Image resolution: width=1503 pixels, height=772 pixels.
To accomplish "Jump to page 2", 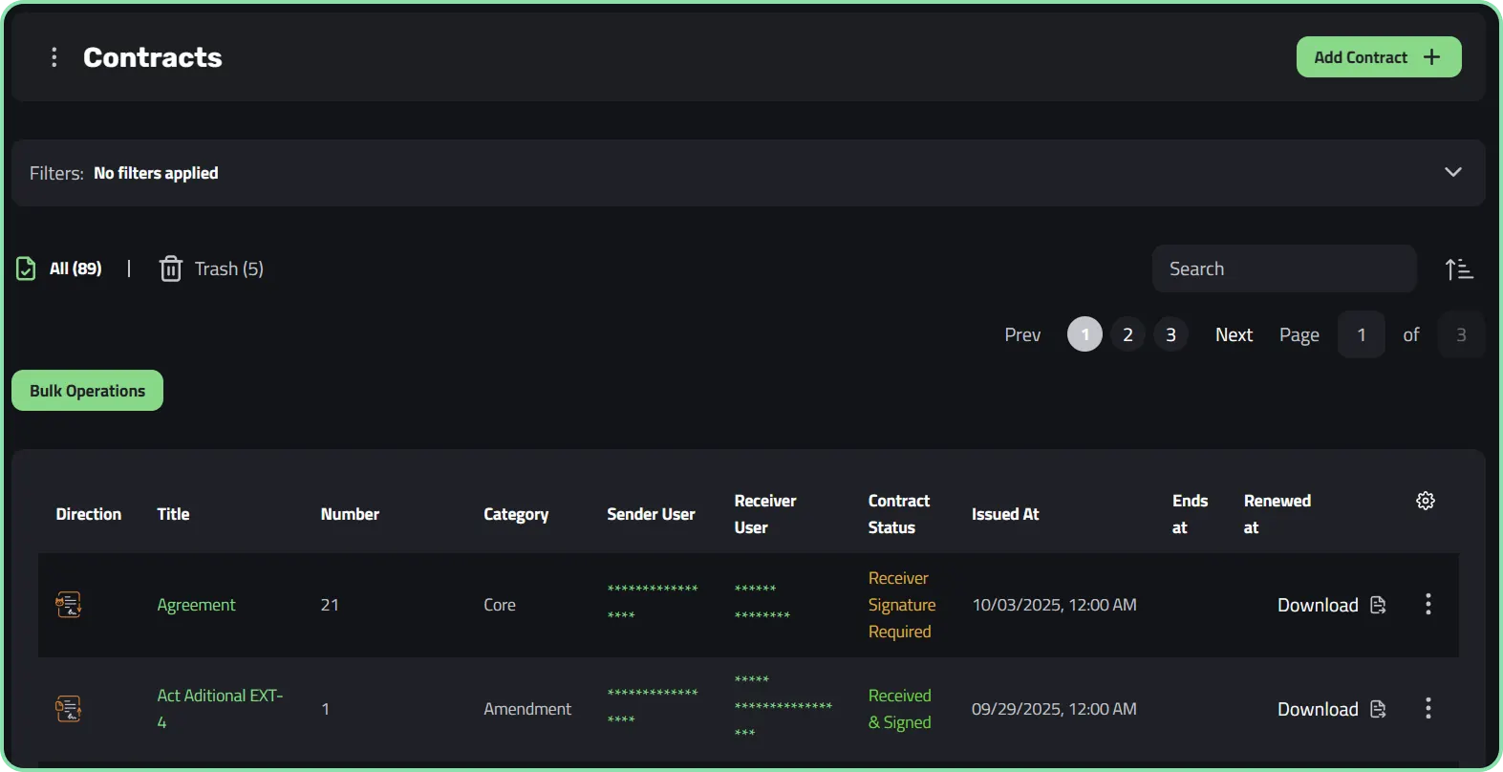I will 1127,334.
